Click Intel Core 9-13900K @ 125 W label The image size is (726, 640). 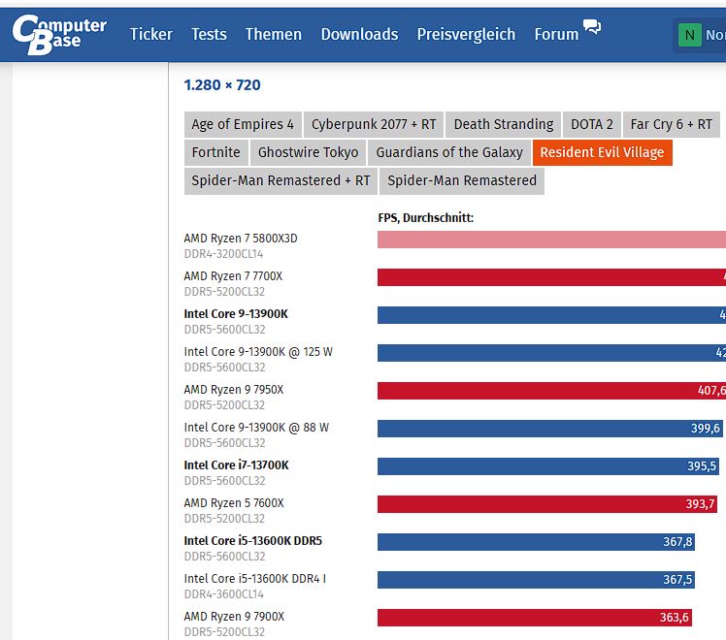pos(258,352)
